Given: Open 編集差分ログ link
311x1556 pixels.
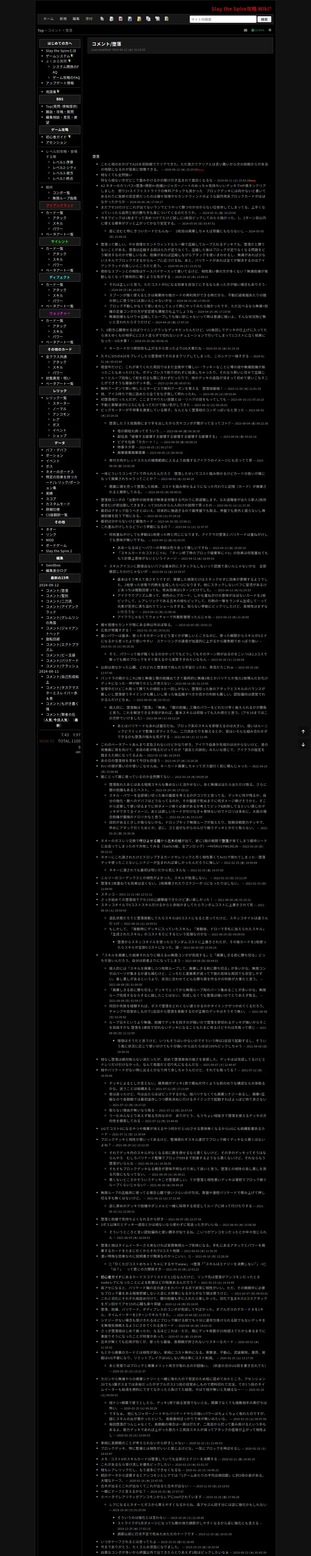Looking at the screenshot, I should [x=57, y=571].
